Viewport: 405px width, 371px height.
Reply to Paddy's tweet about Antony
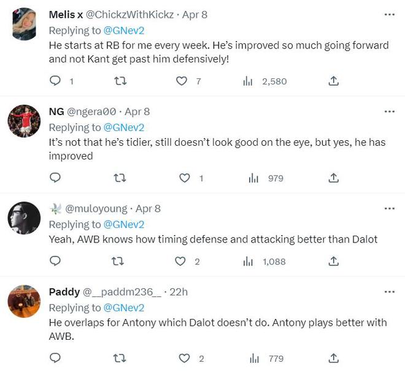click(55, 358)
